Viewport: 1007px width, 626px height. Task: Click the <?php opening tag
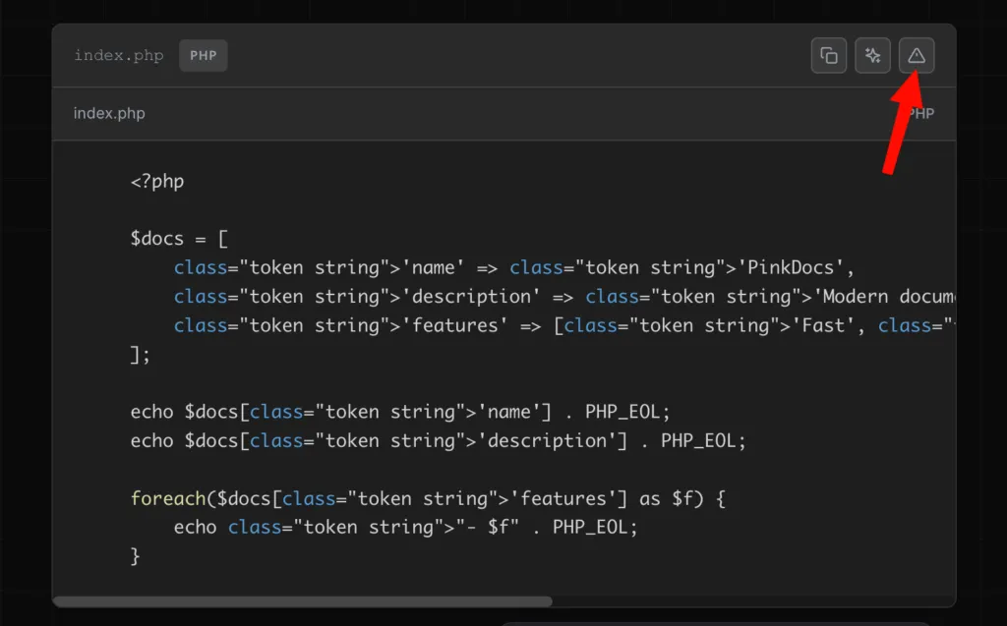pos(157,182)
